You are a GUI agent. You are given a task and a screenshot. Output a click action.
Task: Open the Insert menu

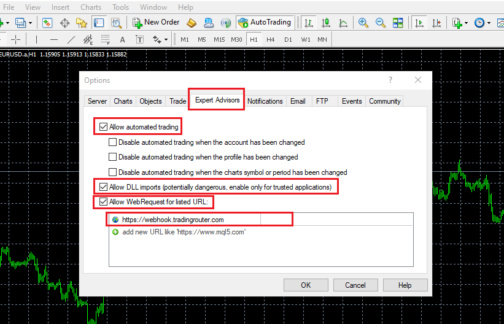point(60,7)
